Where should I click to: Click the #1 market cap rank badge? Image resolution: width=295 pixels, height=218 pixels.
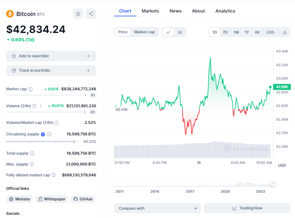tap(93, 95)
